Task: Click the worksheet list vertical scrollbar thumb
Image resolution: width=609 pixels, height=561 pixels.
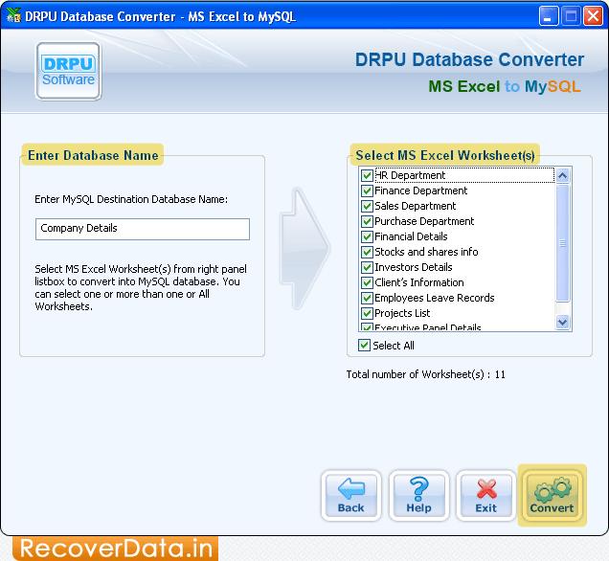Action: tap(562, 243)
